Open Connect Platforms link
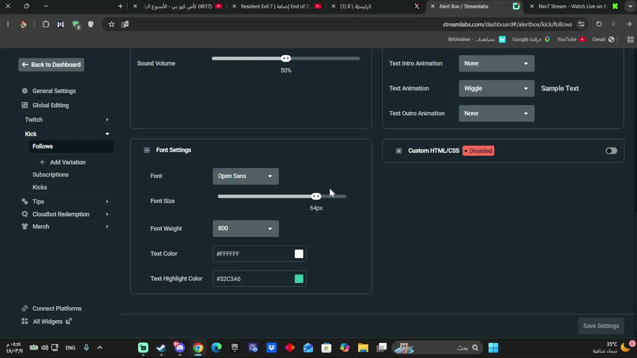 pyautogui.click(x=52, y=309)
